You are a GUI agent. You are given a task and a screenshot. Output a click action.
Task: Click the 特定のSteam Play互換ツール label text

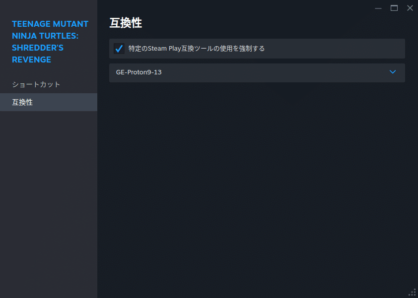click(x=197, y=49)
